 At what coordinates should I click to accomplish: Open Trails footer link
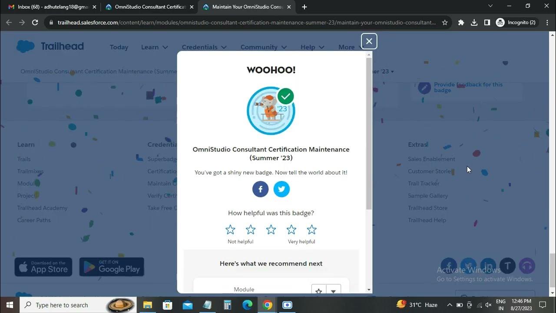point(24,159)
